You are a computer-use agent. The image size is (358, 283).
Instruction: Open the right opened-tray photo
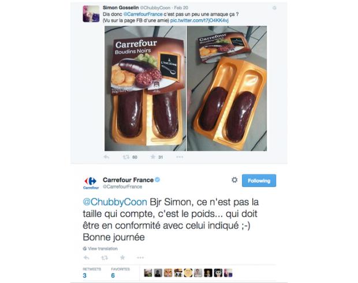coord(227,88)
